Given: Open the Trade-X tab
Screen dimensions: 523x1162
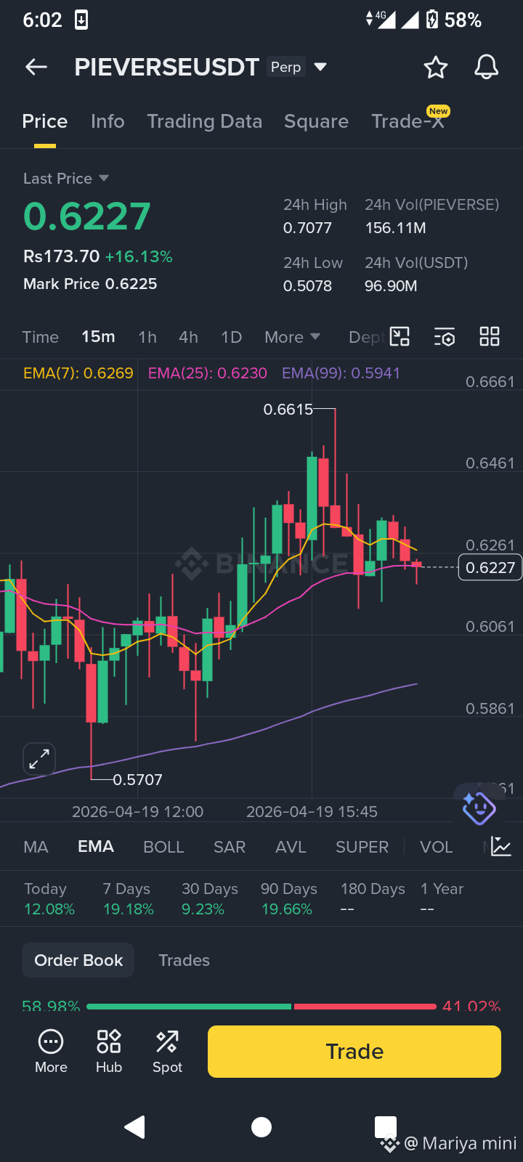Looking at the screenshot, I should pyautogui.click(x=409, y=121).
